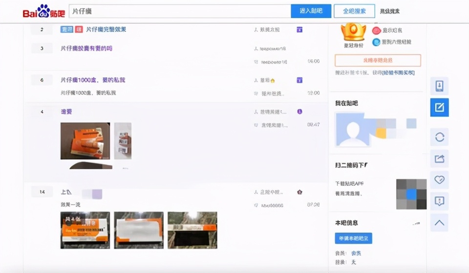Open the post title in row with 3 replies
This screenshot has height=273, width=469.
tap(86, 48)
